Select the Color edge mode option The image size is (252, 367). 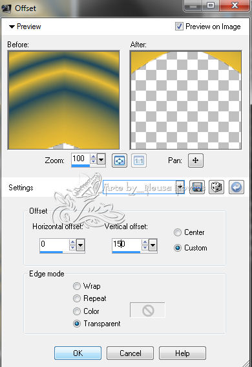click(77, 311)
